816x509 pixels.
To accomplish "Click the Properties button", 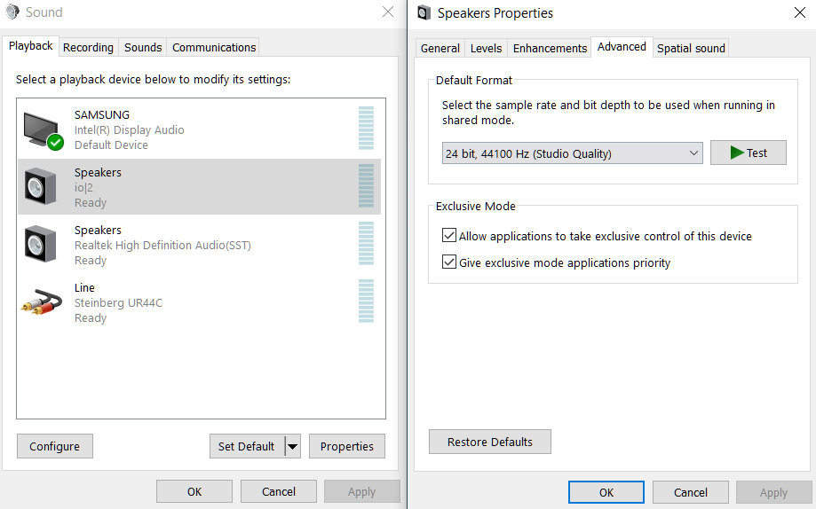I will pos(346,446).
